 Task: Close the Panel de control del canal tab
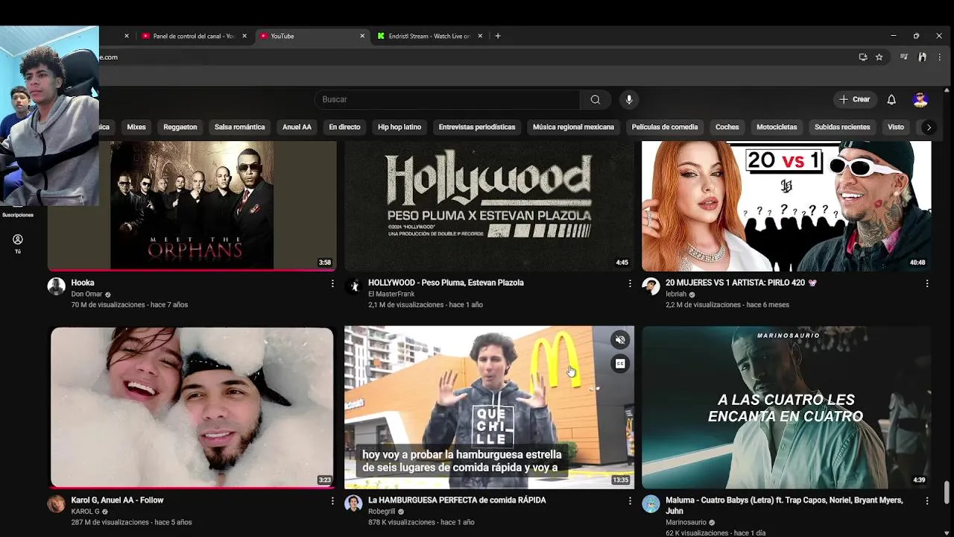pos(244,36)
